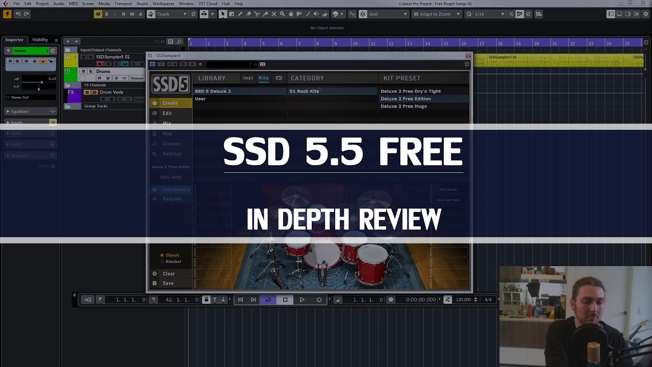Toggle all Read automation R button
652x367 pixels.
click(123, 14)
